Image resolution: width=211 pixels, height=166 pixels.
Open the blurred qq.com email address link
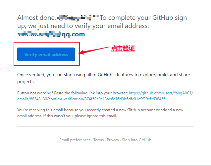tap(51, 34)
